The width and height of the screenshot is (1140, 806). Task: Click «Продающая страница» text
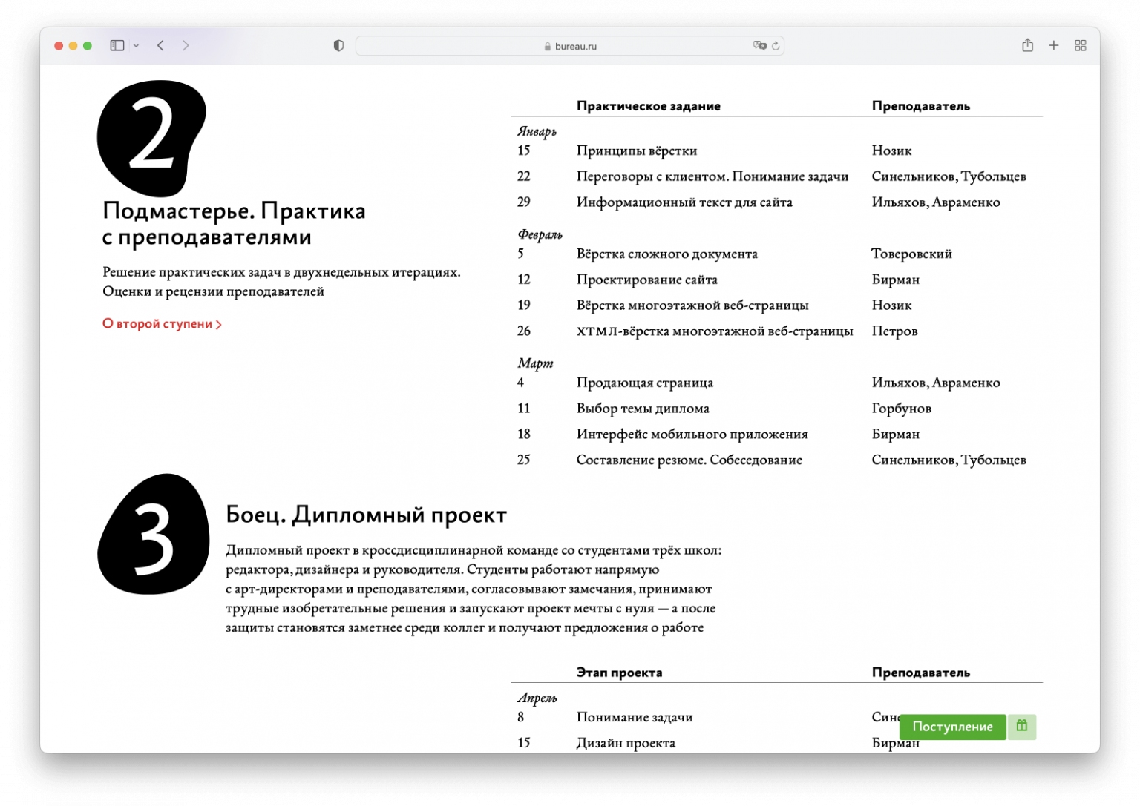click(645, 383)
